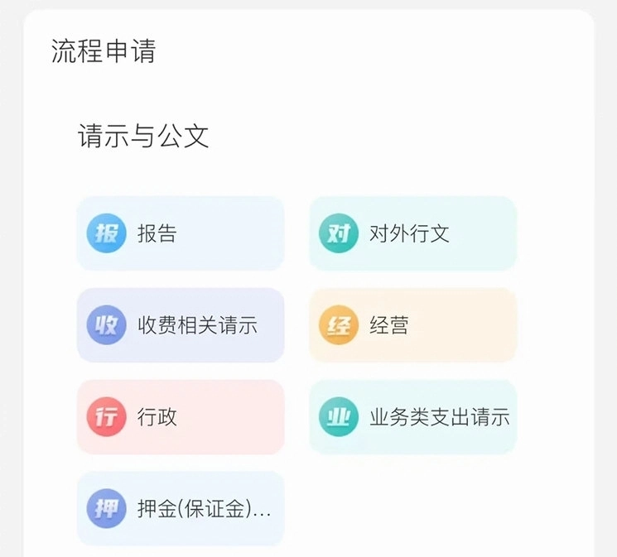Image resolution: width=617 pixels, height=557 pixels.
Task: Open the 押金(保证金) label
Action: [204, 509]
